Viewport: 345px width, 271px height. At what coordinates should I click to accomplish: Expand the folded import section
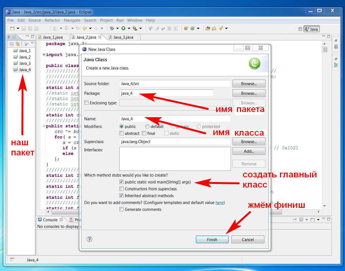tap(44, 55)
